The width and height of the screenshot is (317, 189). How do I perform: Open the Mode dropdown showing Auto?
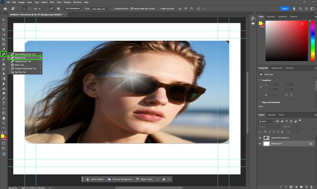point(100,9)
